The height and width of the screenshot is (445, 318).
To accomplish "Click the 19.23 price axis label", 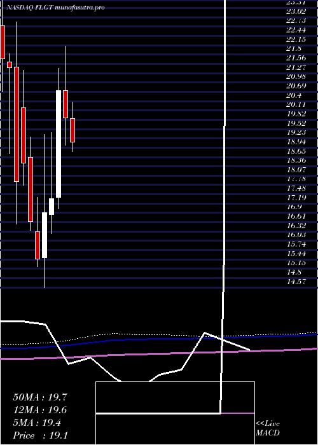I will pos(296,132).
